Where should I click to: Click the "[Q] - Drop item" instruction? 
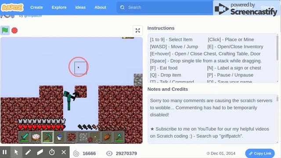166,75
